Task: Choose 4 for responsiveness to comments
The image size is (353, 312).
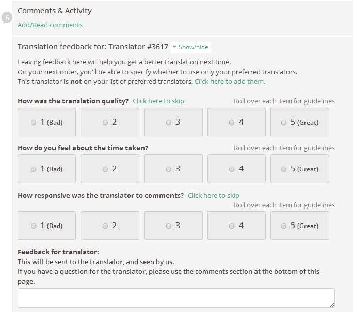Action: [x=236, y=226]
